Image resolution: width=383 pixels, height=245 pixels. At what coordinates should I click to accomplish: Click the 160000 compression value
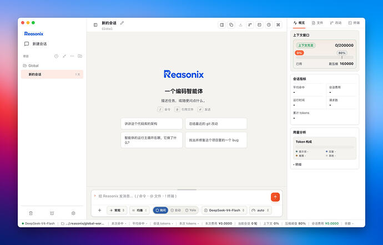point(346,64)
